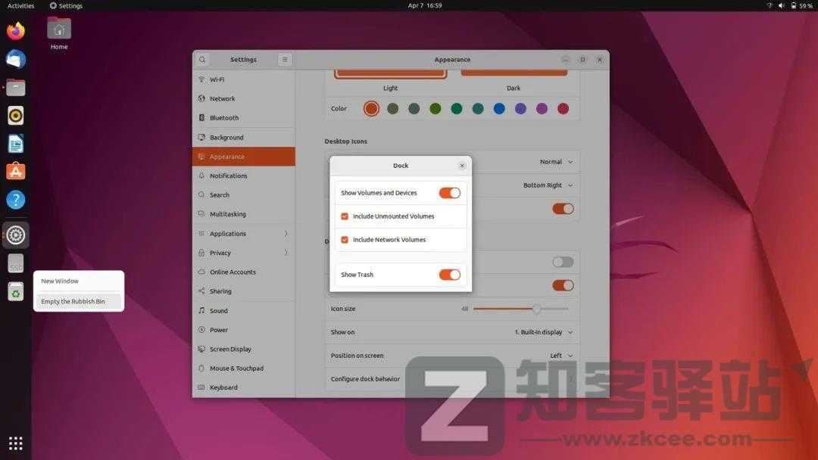The width and height of the screenshot is (818, 460).
Task: Open the Show Applications grid
Action: (x=15, y=443)
